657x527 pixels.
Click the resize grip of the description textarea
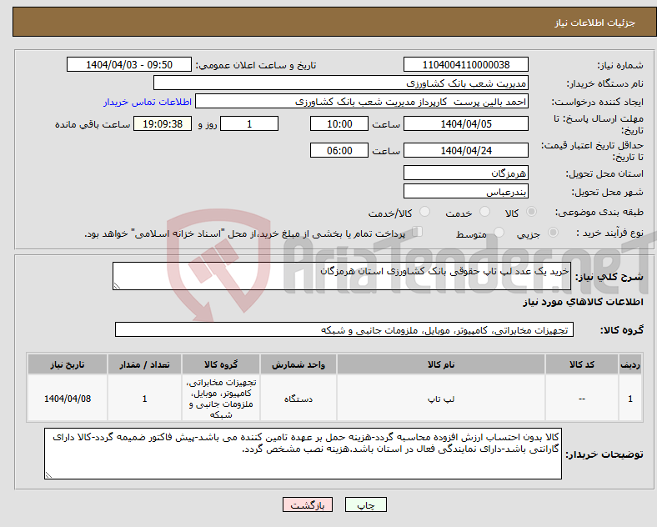(117, 286)
